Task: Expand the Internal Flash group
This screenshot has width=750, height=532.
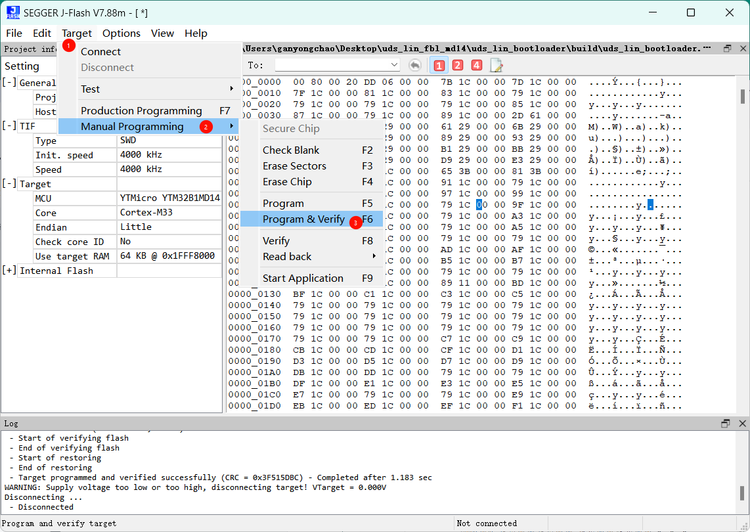Action: 9,271
